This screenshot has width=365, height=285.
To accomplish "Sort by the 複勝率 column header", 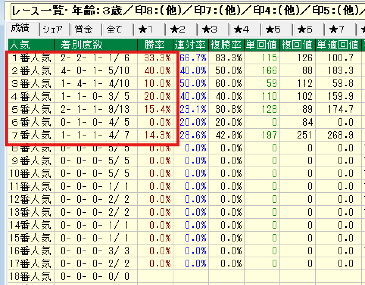I will tap(226, 45).
